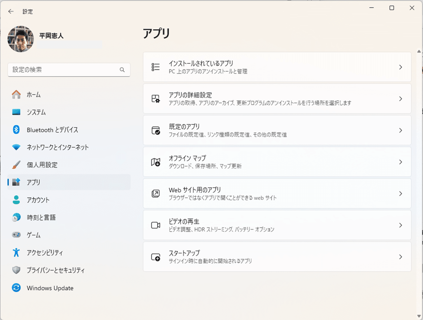Maximize the 設定 window
The image size is (423, 320).
[392, 8]
